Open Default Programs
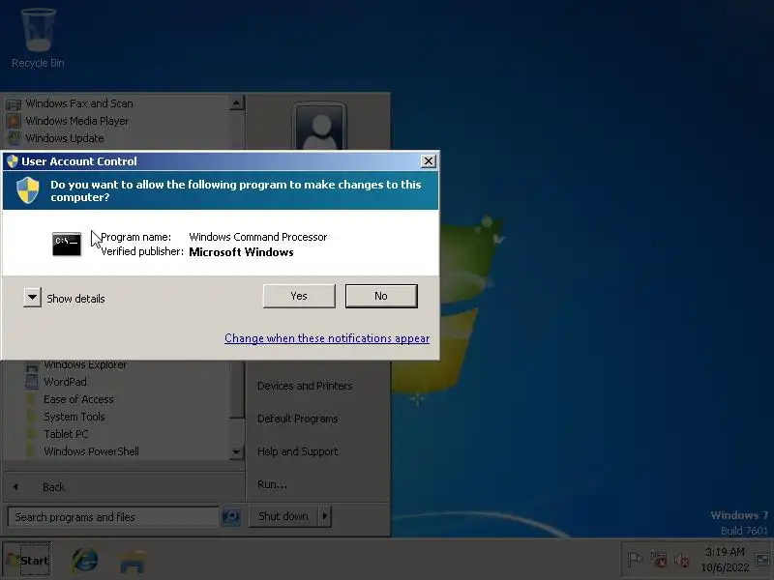Screen dimensions: 774x580 coord(298,419)
